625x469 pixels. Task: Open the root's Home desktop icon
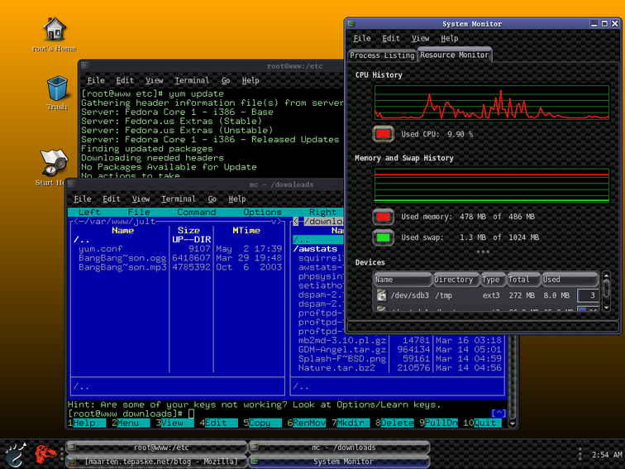pyautogui.click(x=55, y=30)
